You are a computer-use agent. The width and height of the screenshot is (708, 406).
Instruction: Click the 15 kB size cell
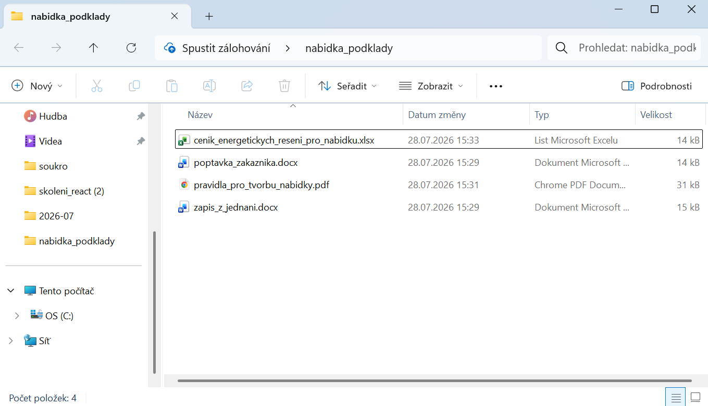point(687,207)
